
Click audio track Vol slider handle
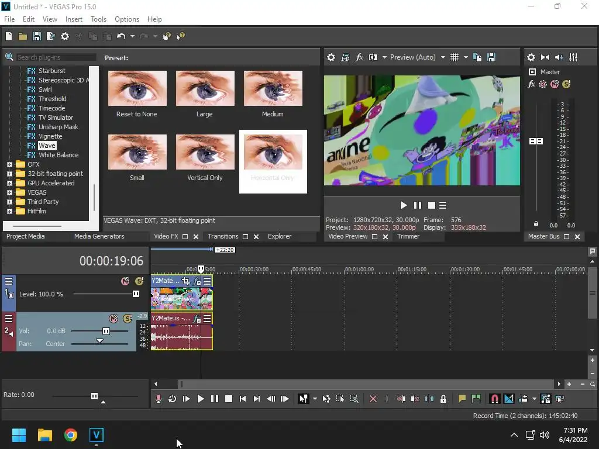pyautogui.click(x=106, y=331)
